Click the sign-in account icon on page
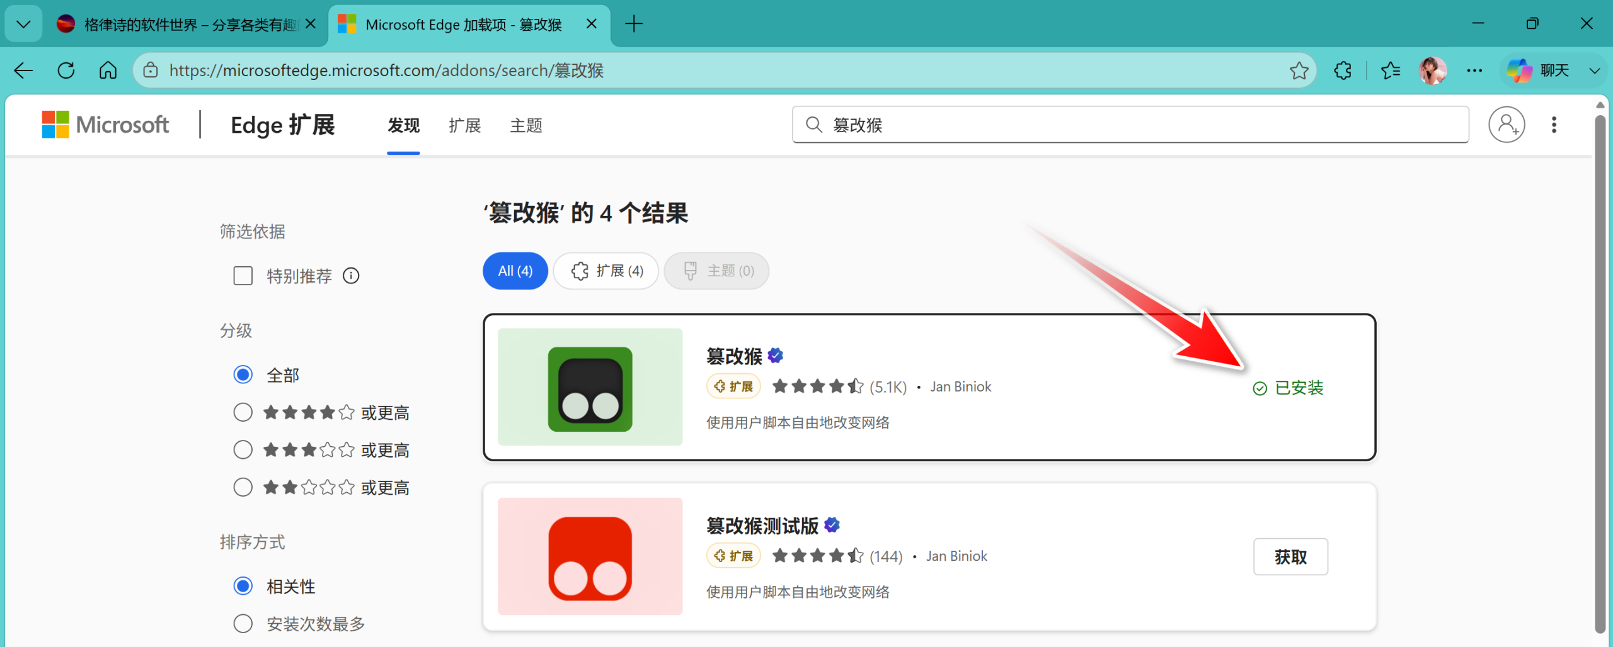Image resolution: width=1613 pixels, height=647 pixels. 1506,125
